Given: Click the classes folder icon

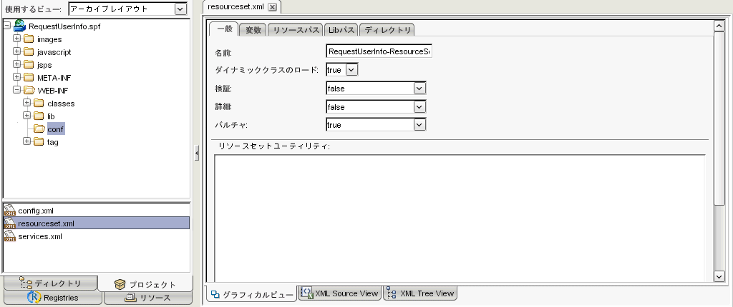Looking at the screenshot, I should 39,103.
